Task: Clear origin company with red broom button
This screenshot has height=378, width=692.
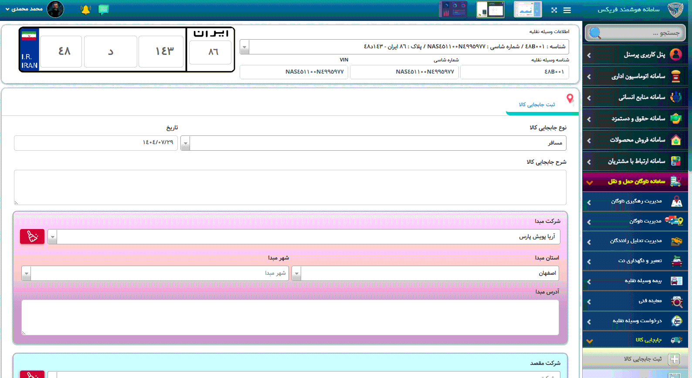Action: 32,236
